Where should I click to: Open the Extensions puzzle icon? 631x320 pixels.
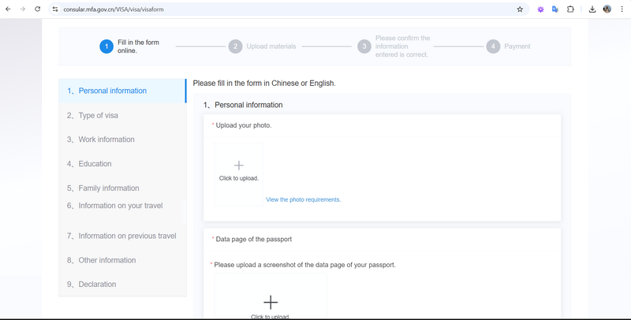tap(570, 9)
